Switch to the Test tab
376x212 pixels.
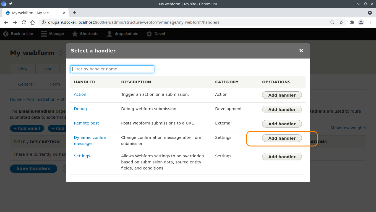(x=48, y=69)
